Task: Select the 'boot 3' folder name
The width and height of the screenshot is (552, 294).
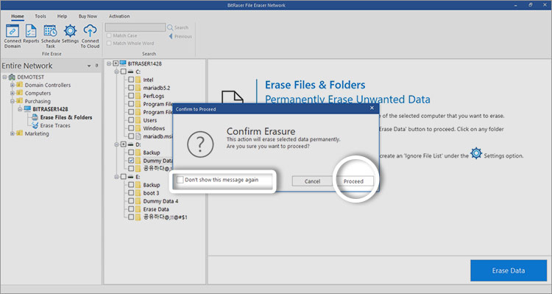Action: coord(151,193)
